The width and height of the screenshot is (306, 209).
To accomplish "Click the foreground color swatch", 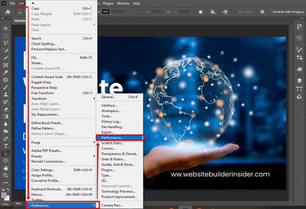I will [4, 195].
